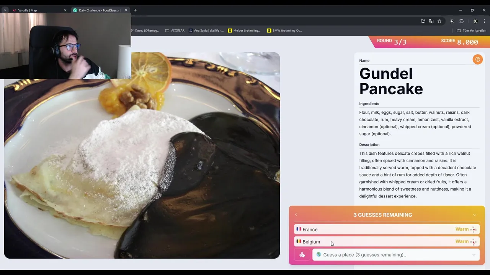The image size is (490, 275).
Task: Click the '3 GUESSES REMAINING' header
Action: point(382,215)
